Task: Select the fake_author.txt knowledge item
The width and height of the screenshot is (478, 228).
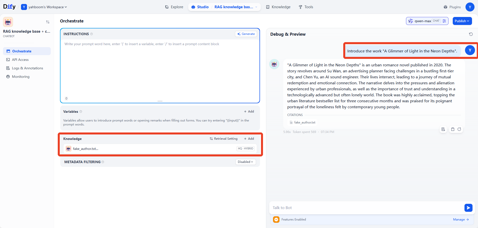Action: (x=160, y=149)
